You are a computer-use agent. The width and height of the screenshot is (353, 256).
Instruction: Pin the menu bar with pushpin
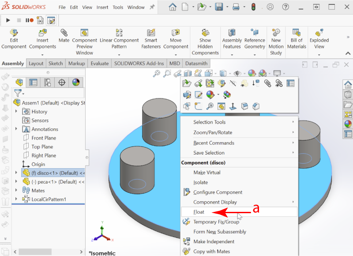(x=152, y=7)
